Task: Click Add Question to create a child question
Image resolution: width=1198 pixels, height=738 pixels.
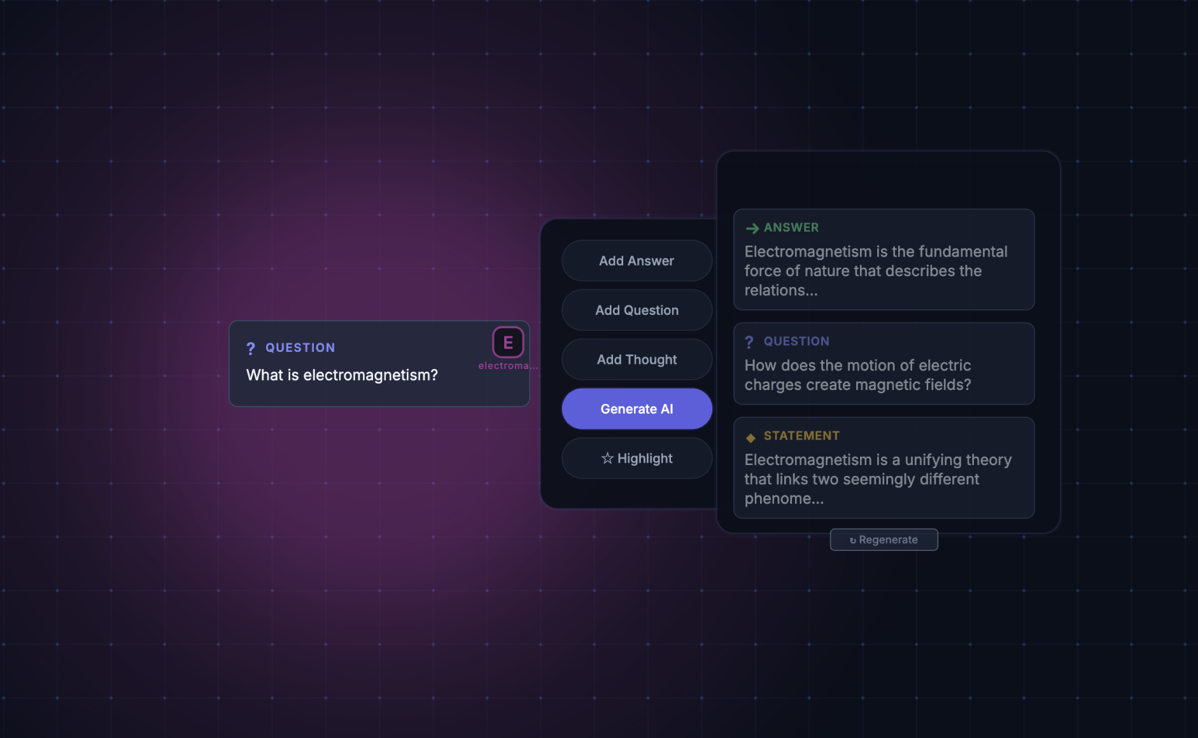Action: [x=637, y=310]
